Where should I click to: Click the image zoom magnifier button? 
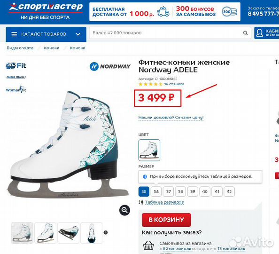point(124,210)
